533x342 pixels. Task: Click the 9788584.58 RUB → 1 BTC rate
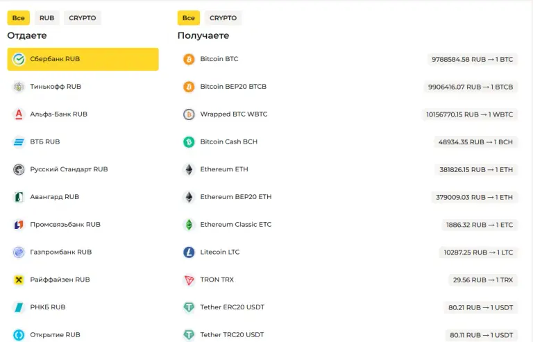pyautogui.click(x=472, y=59)
